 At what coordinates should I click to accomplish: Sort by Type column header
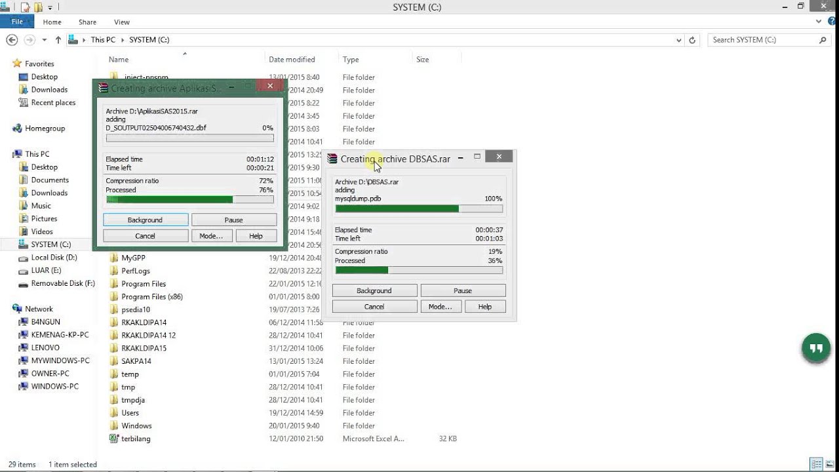[351, 60]
